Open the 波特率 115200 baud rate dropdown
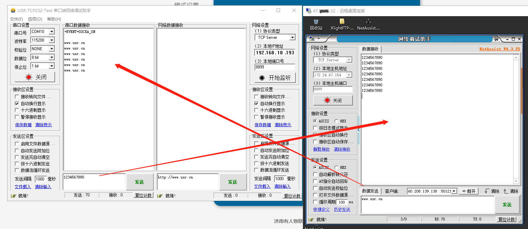528x229 pixels. [x=52, y=40]
